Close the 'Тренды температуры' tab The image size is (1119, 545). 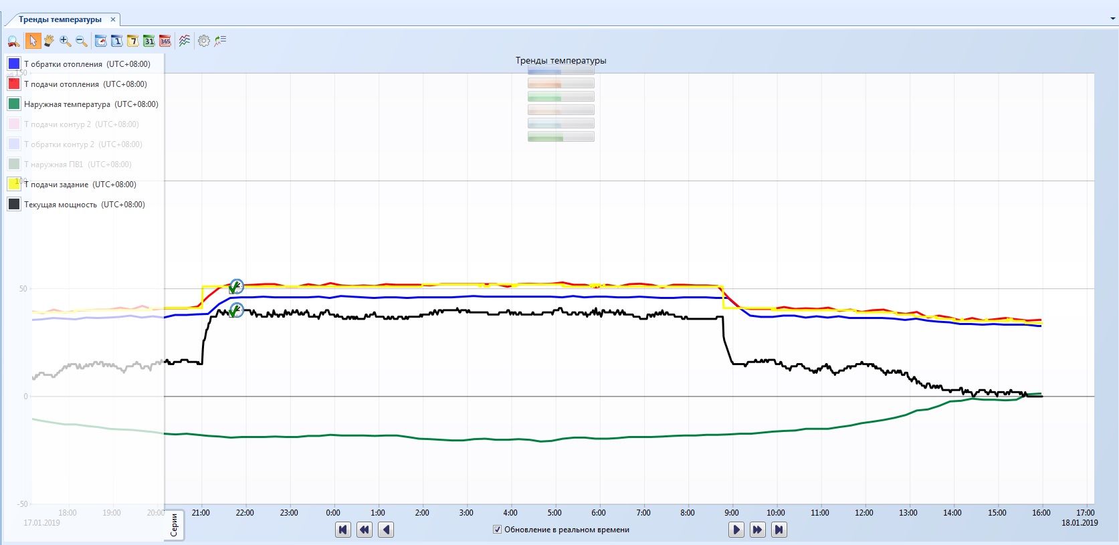(x=113, y=19)
